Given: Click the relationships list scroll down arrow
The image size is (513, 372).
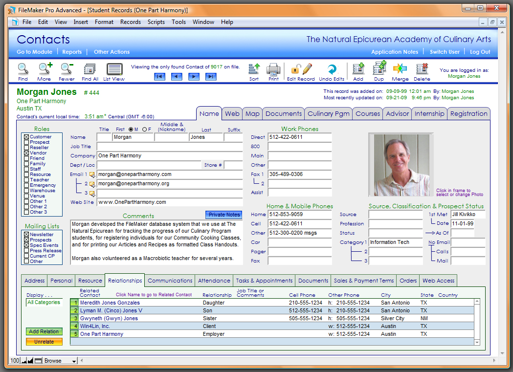Looking at the screenshot, I should 477,342.
